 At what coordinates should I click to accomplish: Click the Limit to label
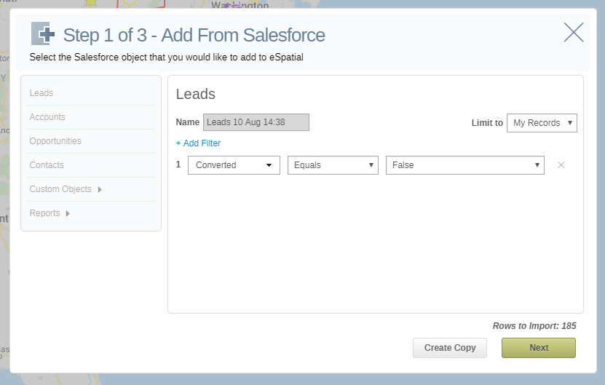[x=487, y=123]
